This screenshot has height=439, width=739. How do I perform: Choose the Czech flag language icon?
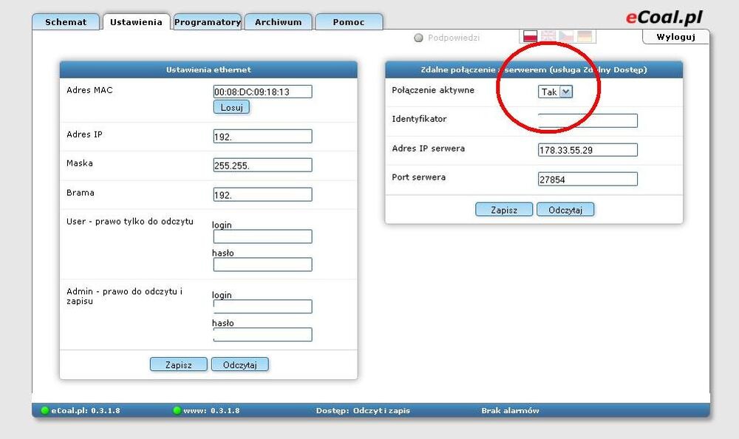(566, 36)
